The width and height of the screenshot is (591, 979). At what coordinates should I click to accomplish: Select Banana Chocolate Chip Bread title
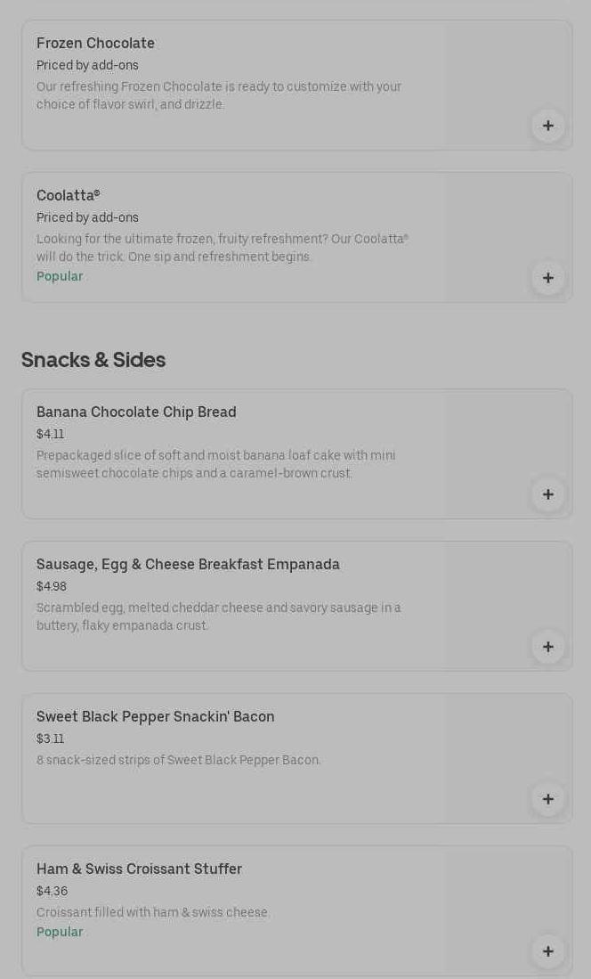click(x=136, y=412)
